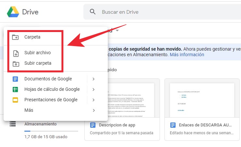Viewport: 241px width, 147px height.
Task: Click the Google Drive logo
Action: [x=13, y=12]
